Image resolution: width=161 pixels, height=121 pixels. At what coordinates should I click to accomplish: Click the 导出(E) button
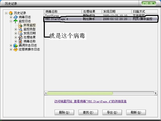point(112,112)
